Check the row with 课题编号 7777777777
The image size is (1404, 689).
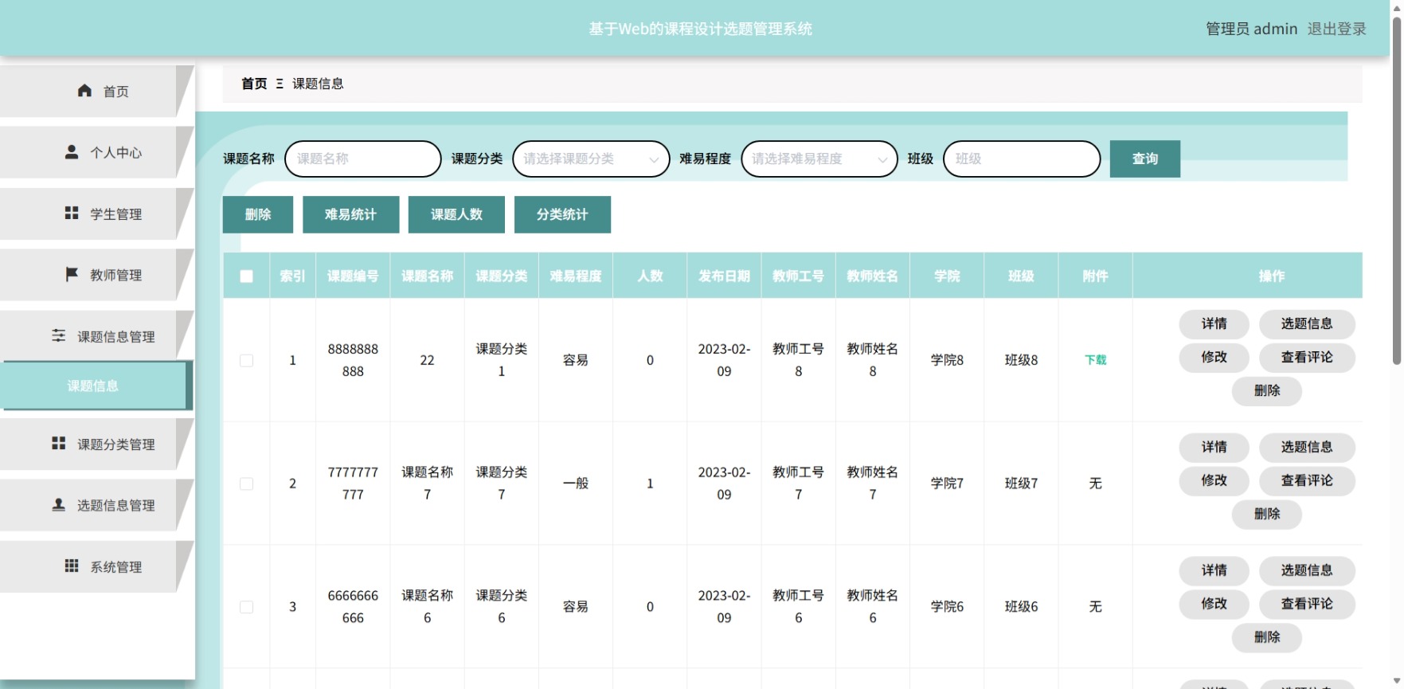pyautogui.click(x=247, y=483)
